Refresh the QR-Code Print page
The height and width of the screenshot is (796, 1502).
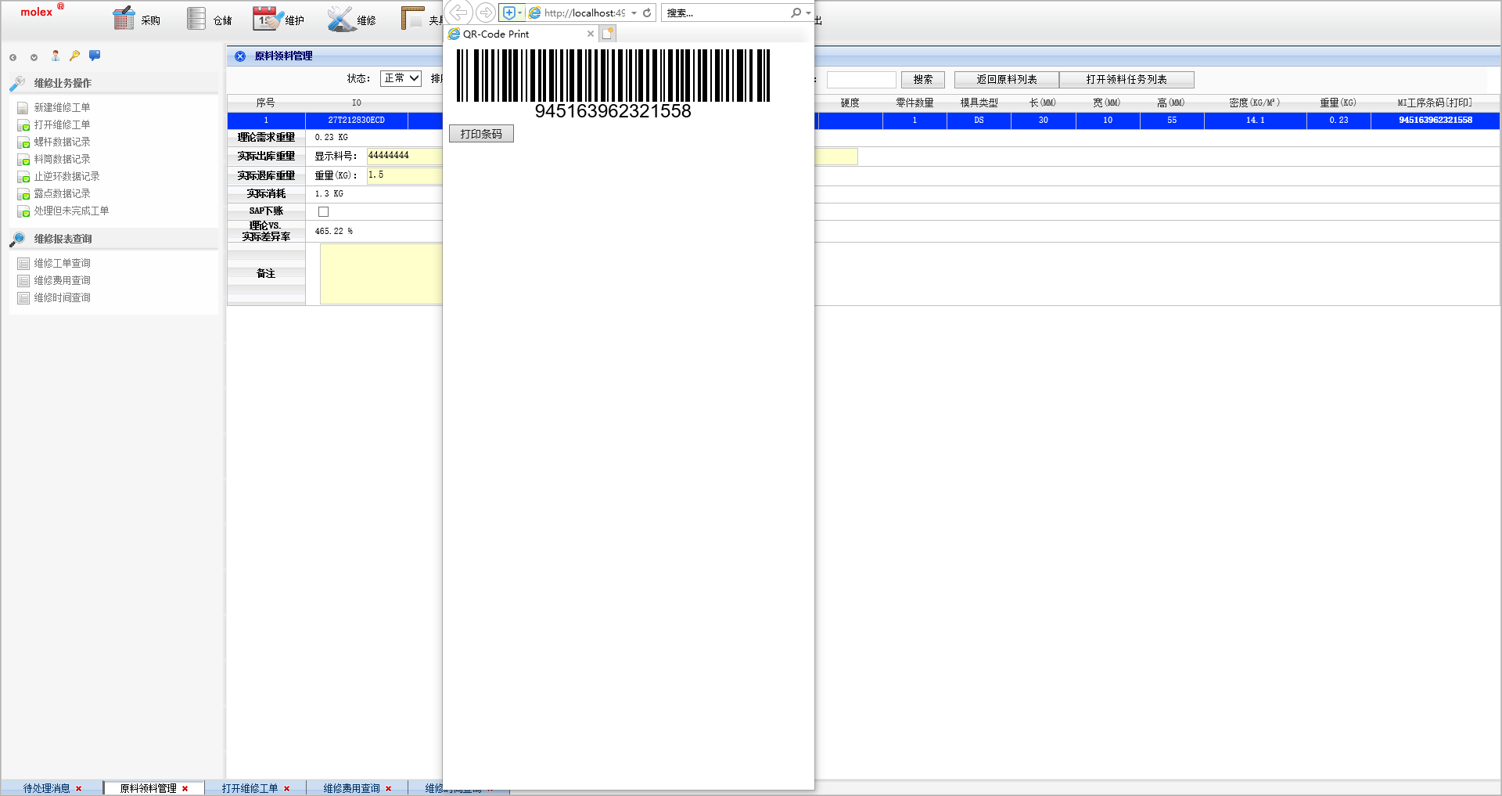[647, 13]
